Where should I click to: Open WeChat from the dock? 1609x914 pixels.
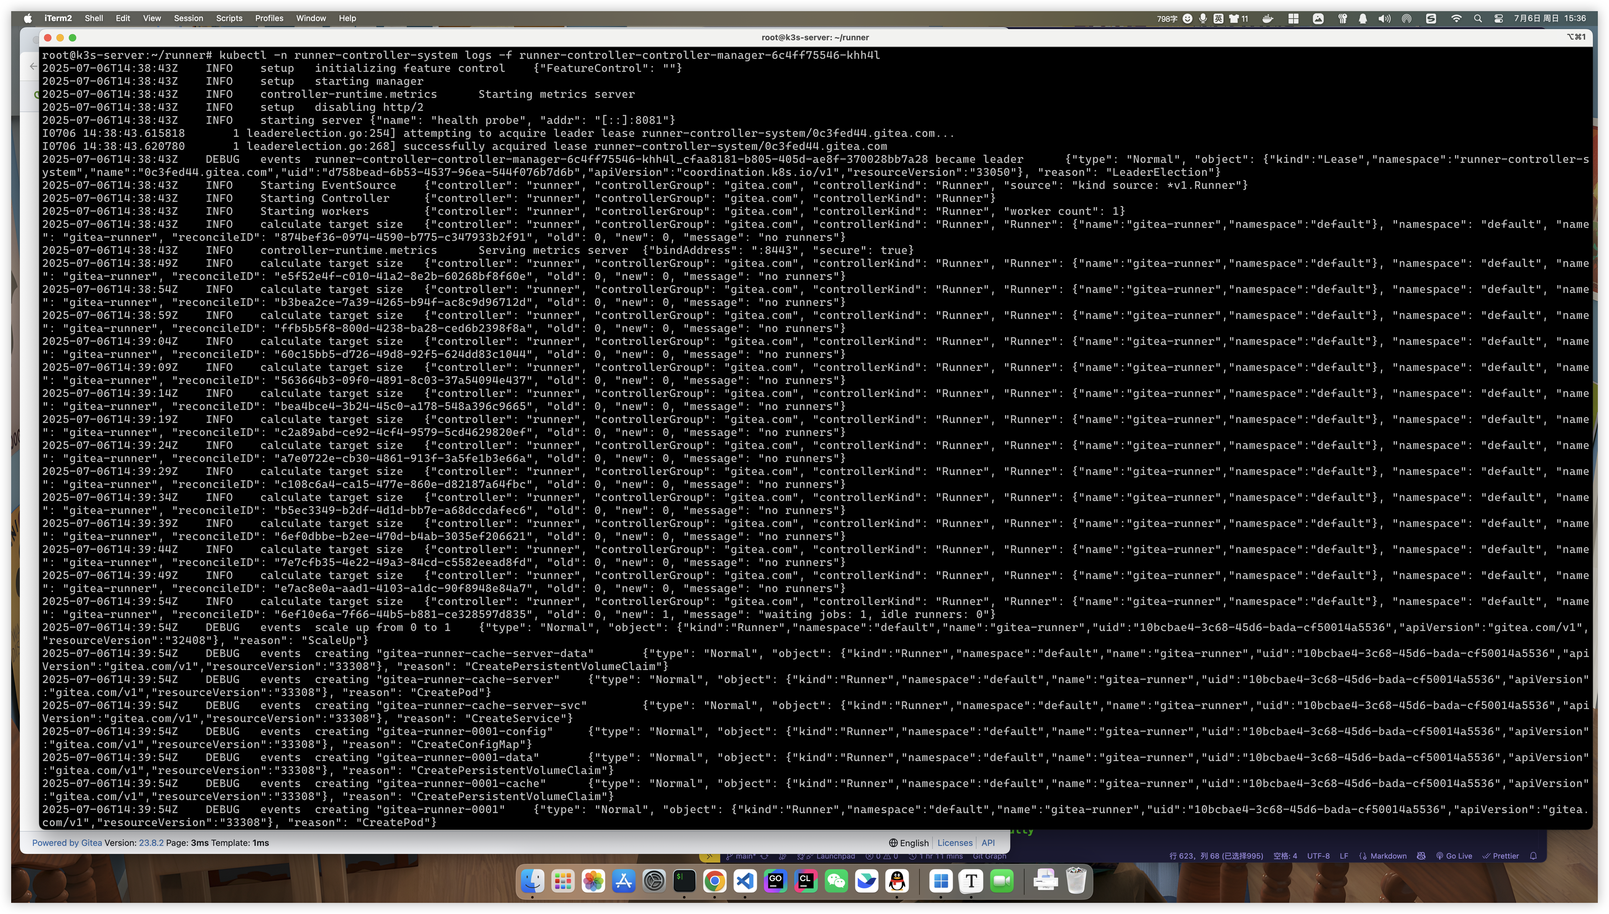pyautogui.click(x=836, y=881)
